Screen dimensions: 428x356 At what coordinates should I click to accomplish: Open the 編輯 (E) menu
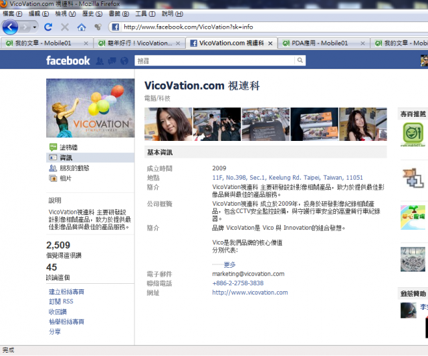point(39,14)
